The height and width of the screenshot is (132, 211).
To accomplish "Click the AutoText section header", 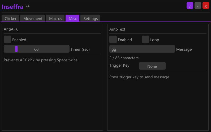I will [117, 29].
